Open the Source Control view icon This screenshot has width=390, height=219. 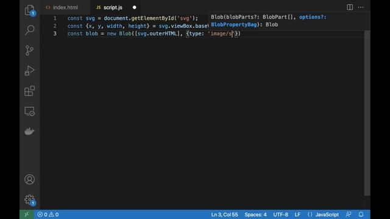pyautogui.click(x=30, y=50)
